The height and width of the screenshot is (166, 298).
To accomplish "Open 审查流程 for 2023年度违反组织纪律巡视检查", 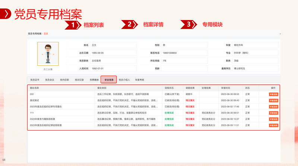I will click(x=273, y=126).
